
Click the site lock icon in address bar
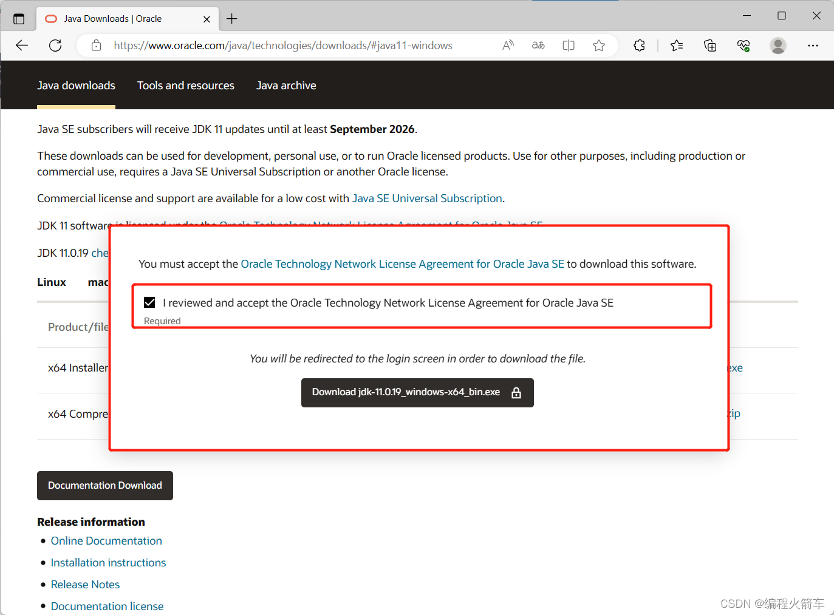[x=96, y=46]
